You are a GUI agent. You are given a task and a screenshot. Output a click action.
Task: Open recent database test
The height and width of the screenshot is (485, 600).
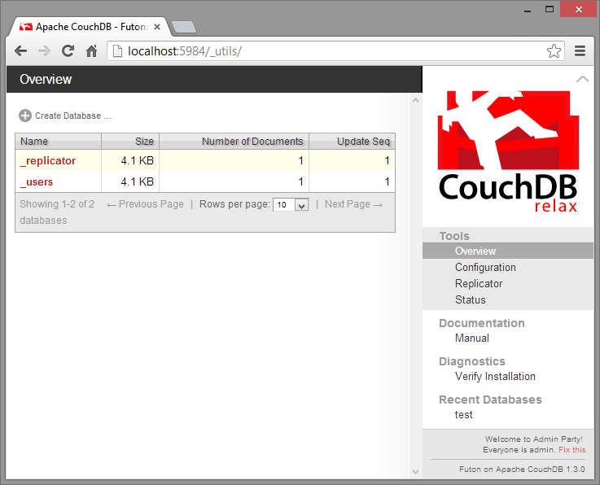[463, 415]
